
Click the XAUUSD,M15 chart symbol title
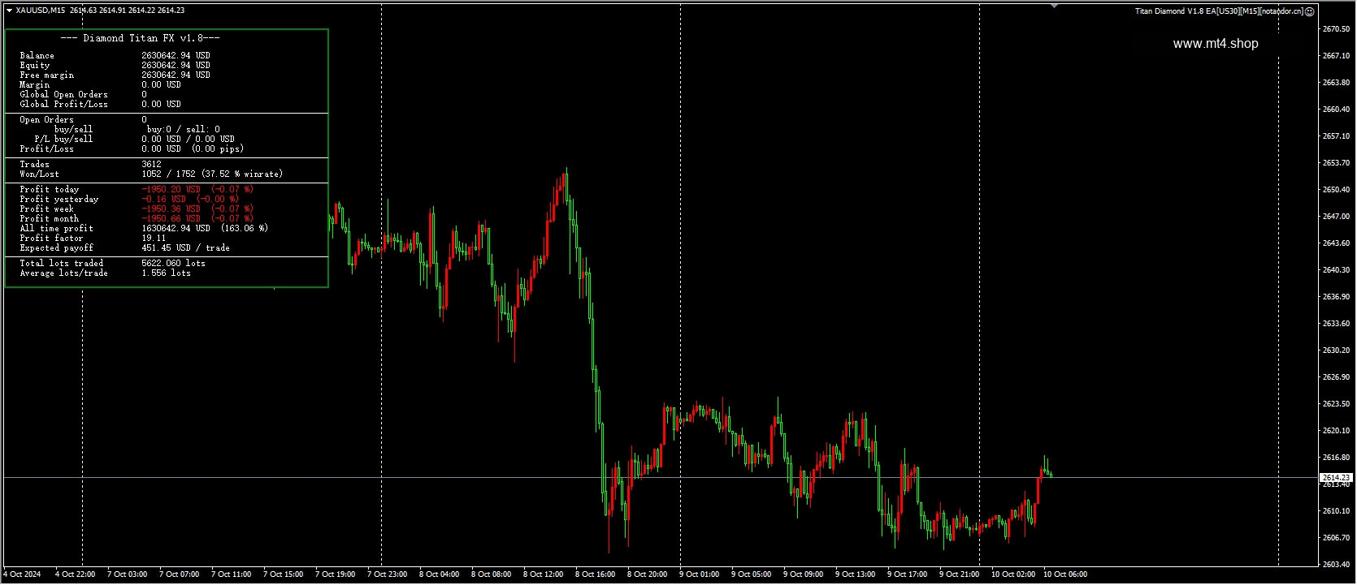(x=41, y=11)
